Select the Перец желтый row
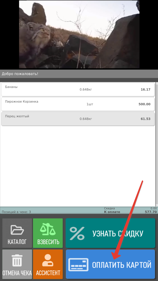 pos(78,119)
